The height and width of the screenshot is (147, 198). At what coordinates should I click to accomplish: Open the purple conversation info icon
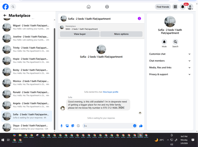tap(139, 19)
